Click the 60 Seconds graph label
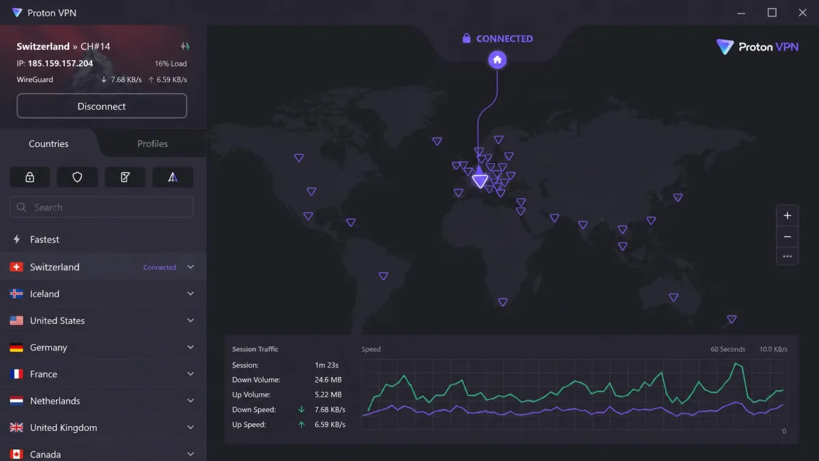819x461 pixels. (728, 349)
